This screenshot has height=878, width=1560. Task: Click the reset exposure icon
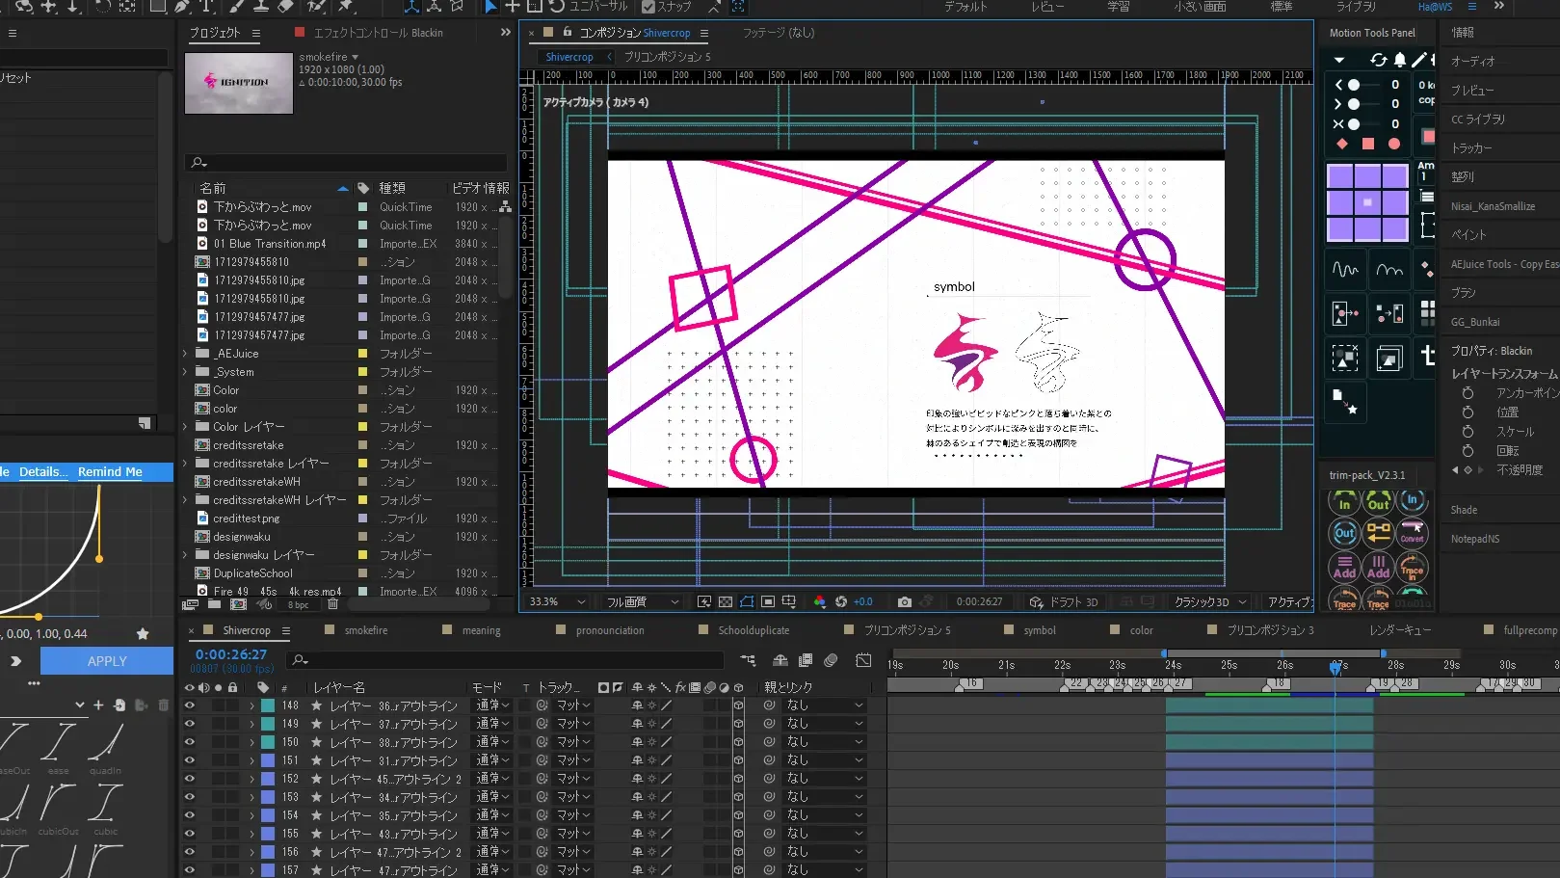point(841,601)
